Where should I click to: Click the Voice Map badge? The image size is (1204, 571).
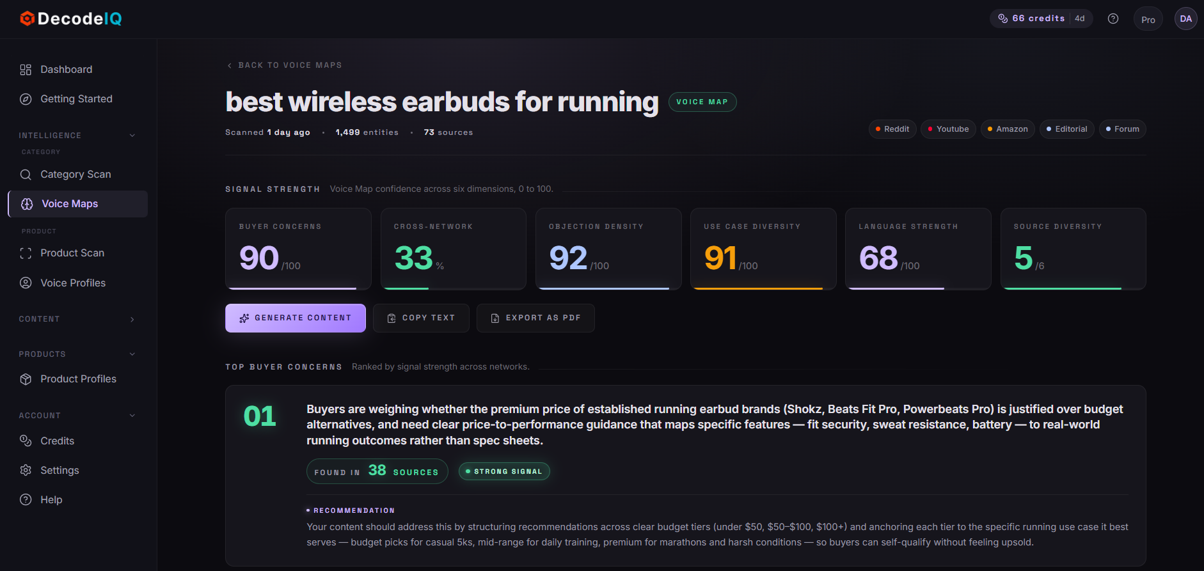tap(702, 102)
